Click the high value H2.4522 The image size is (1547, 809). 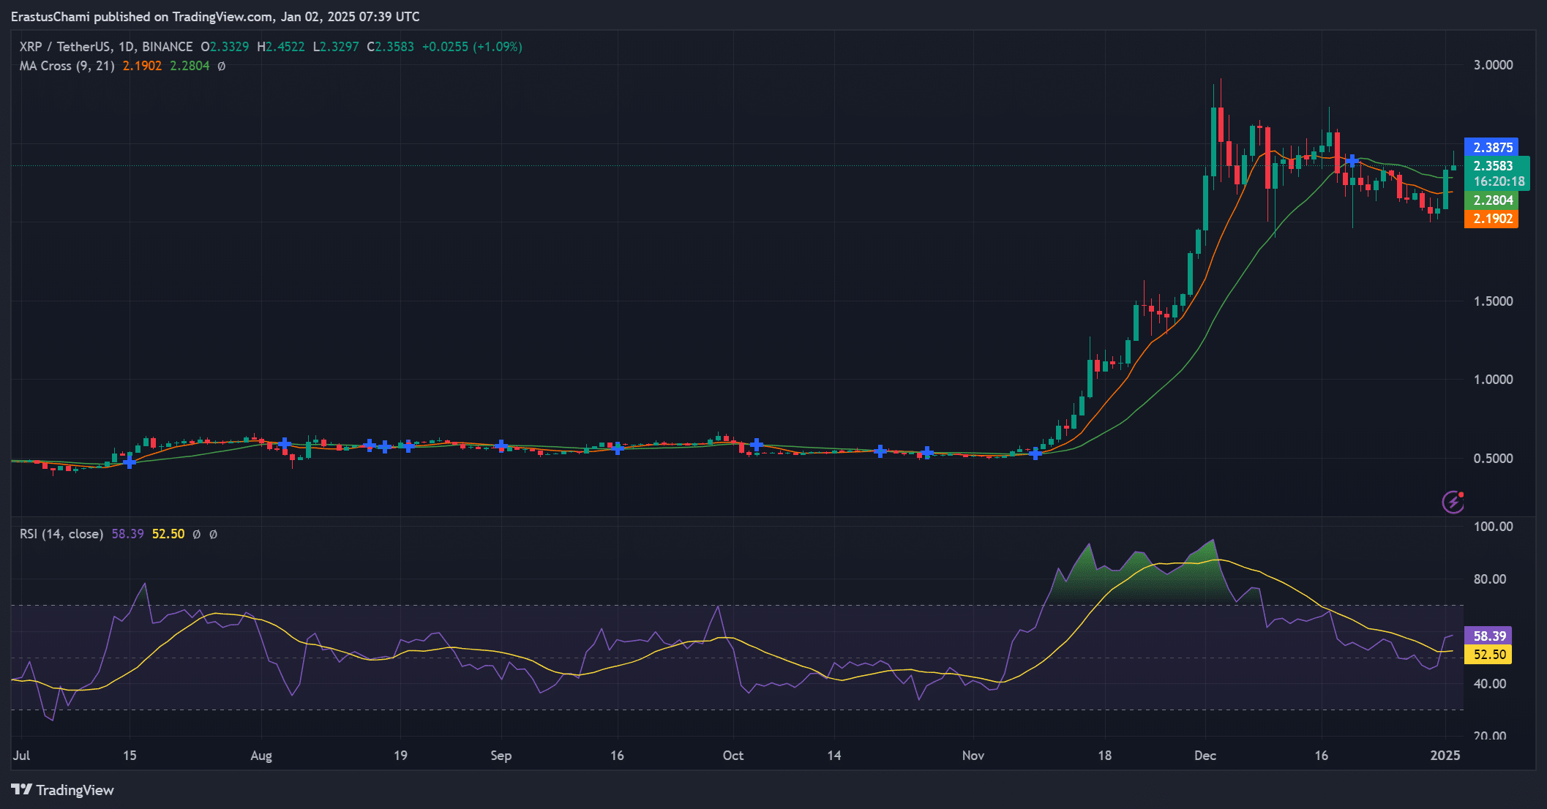coord(281,47)
